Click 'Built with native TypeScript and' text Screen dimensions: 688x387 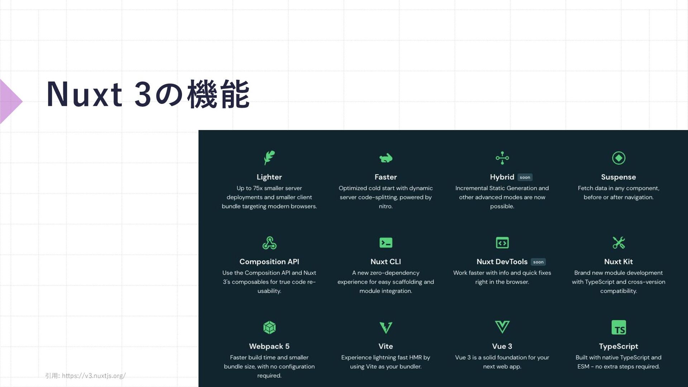point(618,362)
